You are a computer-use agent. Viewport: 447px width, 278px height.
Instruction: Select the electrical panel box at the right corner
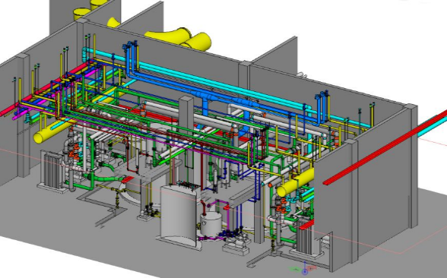(x=325, y=245)
